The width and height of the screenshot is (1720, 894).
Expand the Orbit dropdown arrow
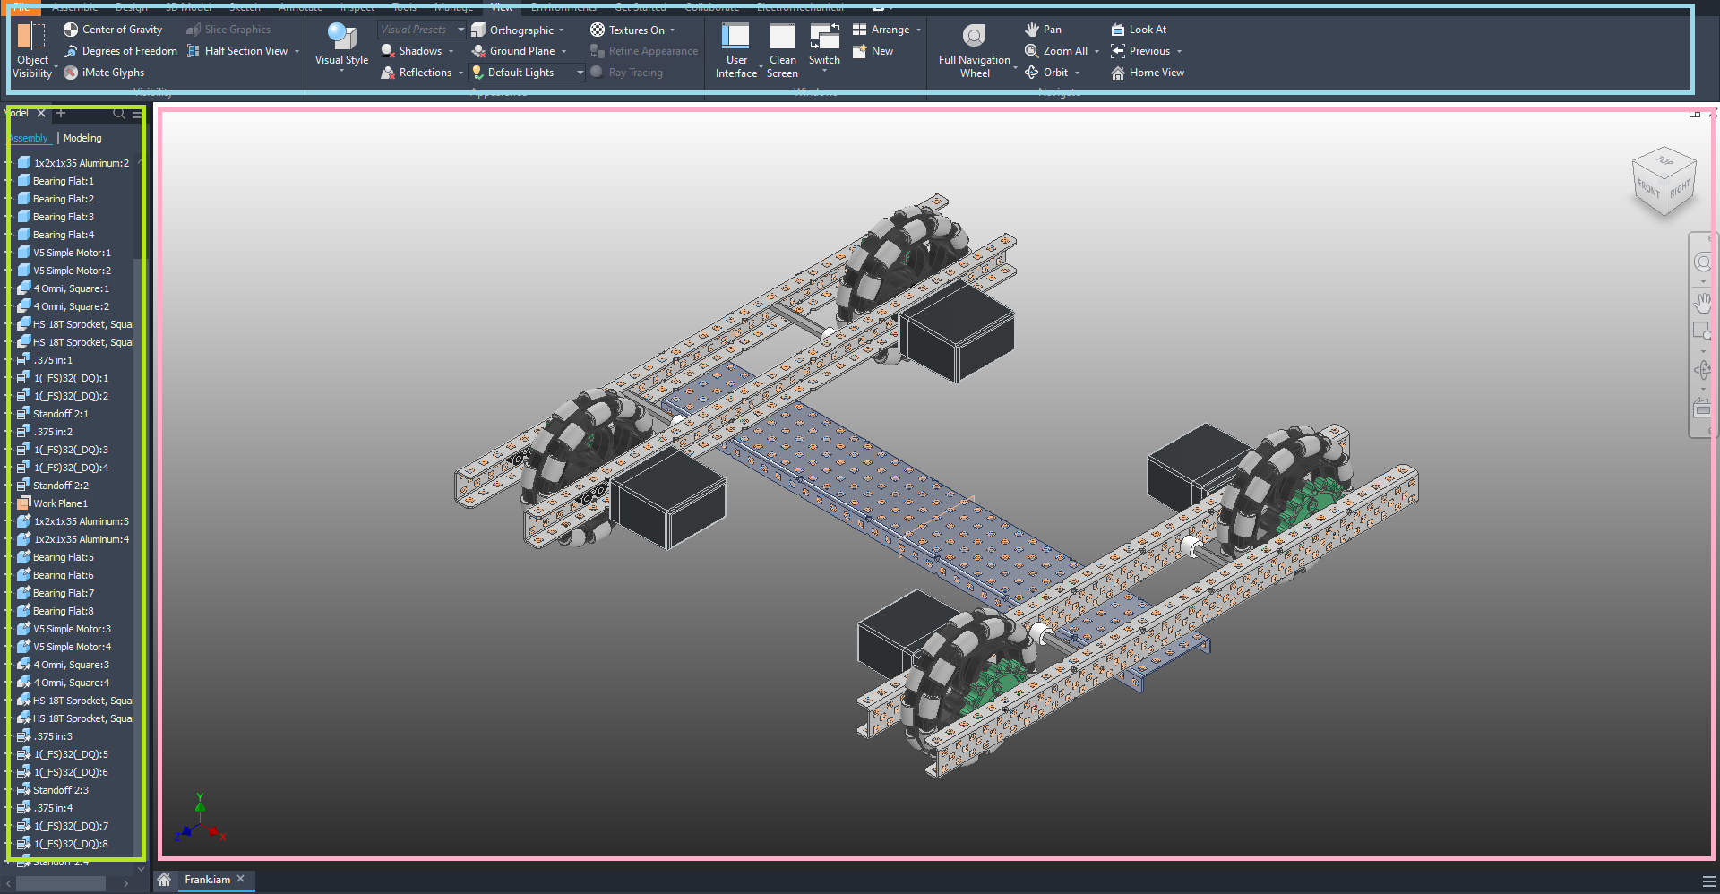[1077, 73]
